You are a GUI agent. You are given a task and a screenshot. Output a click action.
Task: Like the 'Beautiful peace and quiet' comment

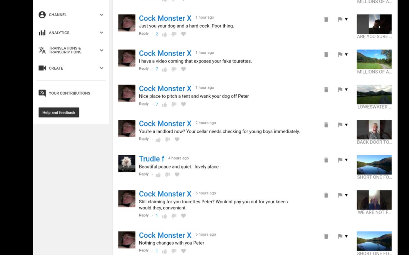tap(158, 175)
